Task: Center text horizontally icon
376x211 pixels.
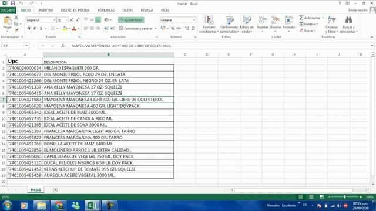Action: (x=92, y=29)
